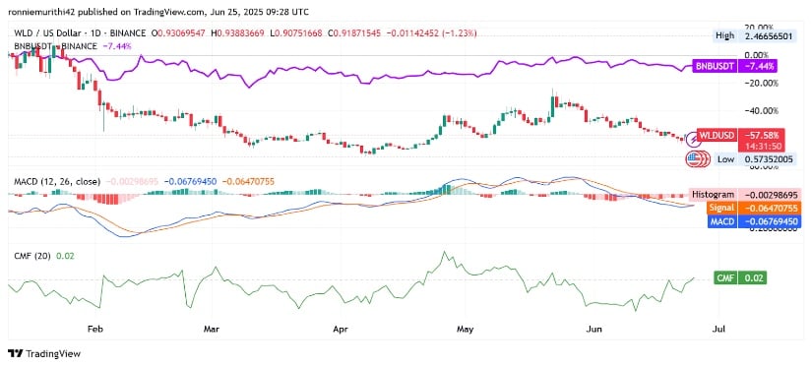Viewport: 812px width, 367px height.
Task: Click the Mar label on the time axis
Action: pos(213,329)
